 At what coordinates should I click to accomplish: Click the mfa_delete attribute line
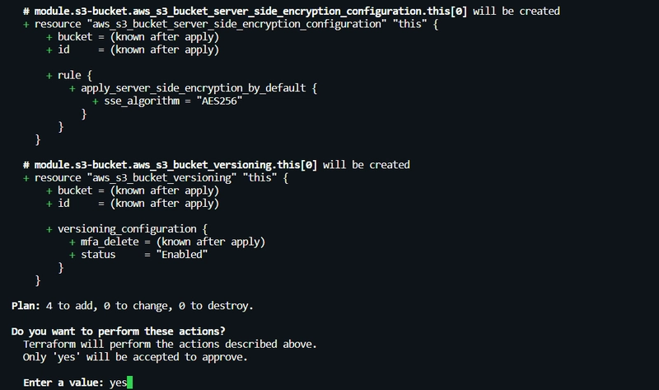pyautogui.click(x=168, y=242)
